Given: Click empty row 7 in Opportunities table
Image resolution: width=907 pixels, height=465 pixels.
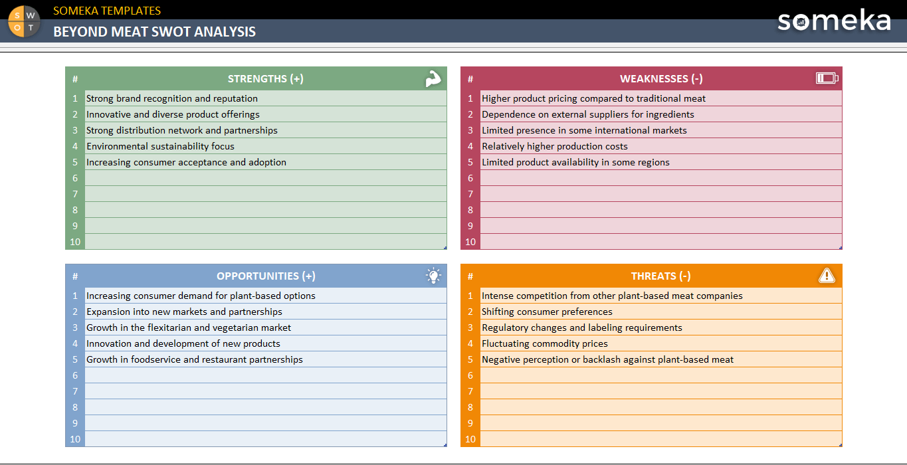Looking at the screenshot, I should click(x=266, y=391).
